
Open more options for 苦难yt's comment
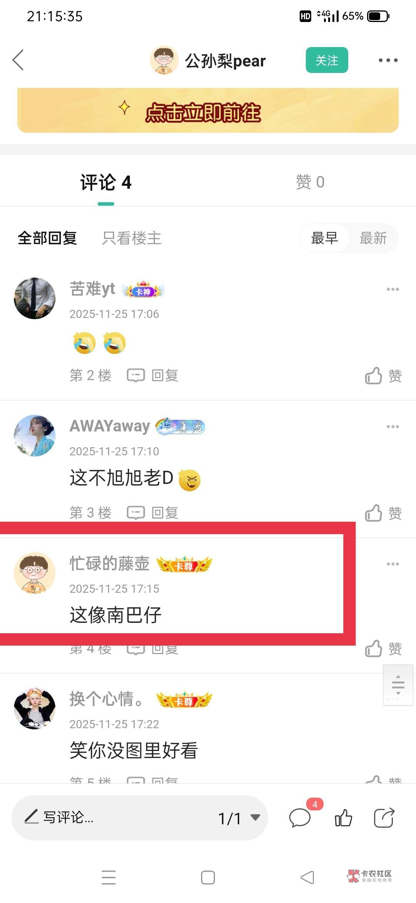tap(393, 289)
